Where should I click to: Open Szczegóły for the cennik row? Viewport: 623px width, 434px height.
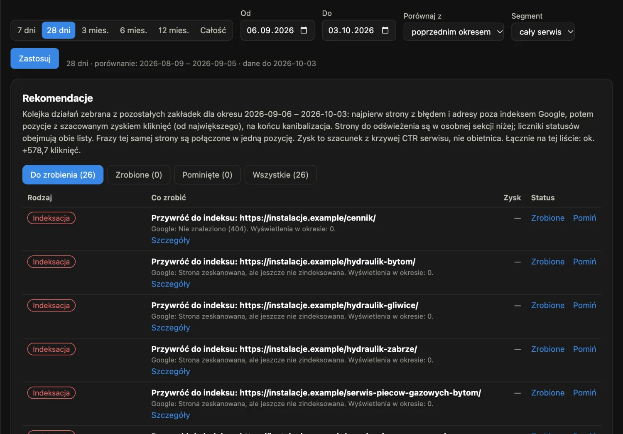pyautogui.click(x=171, y=240)
